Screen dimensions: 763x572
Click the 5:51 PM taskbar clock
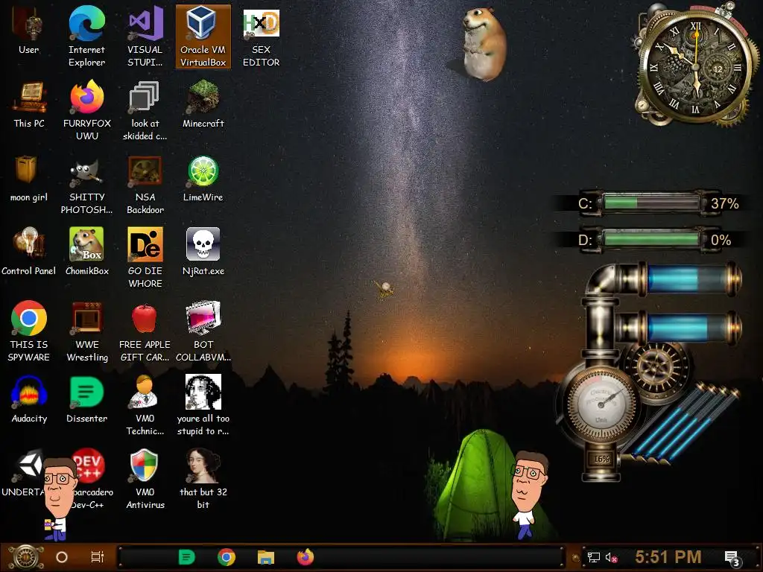[668, 557]
